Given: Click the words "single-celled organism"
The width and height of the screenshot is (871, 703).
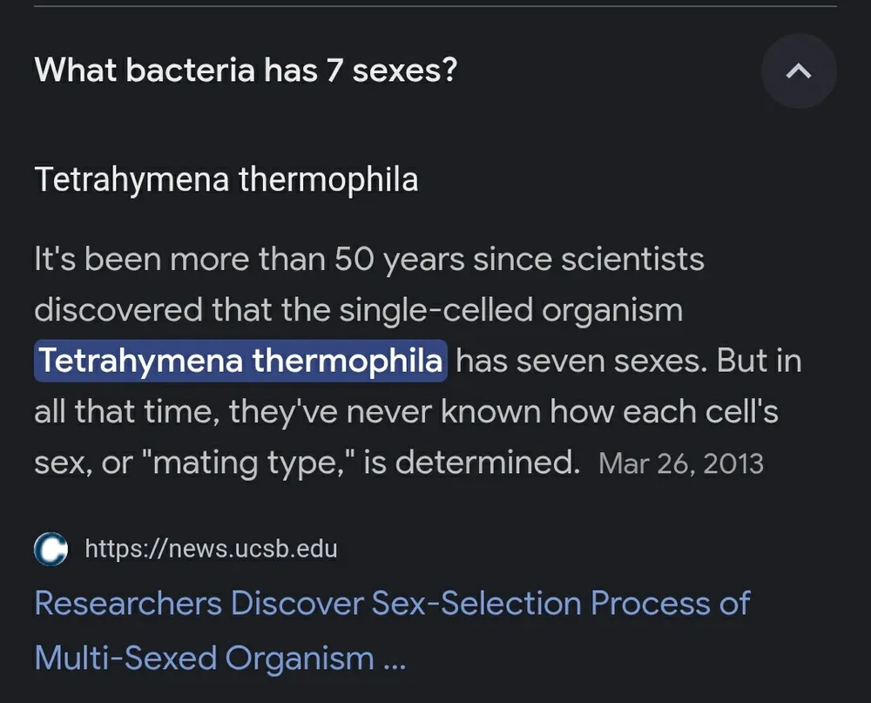Looking at the screenshot, I should pyautogui.click(x=510, y=310).
